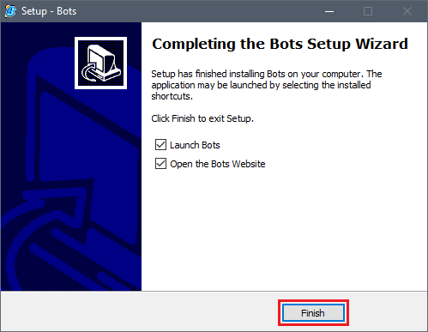Viewport: 428px width, 332px height.
Task: Click the blue wizard banner artwork
Action: click(71, 156)
